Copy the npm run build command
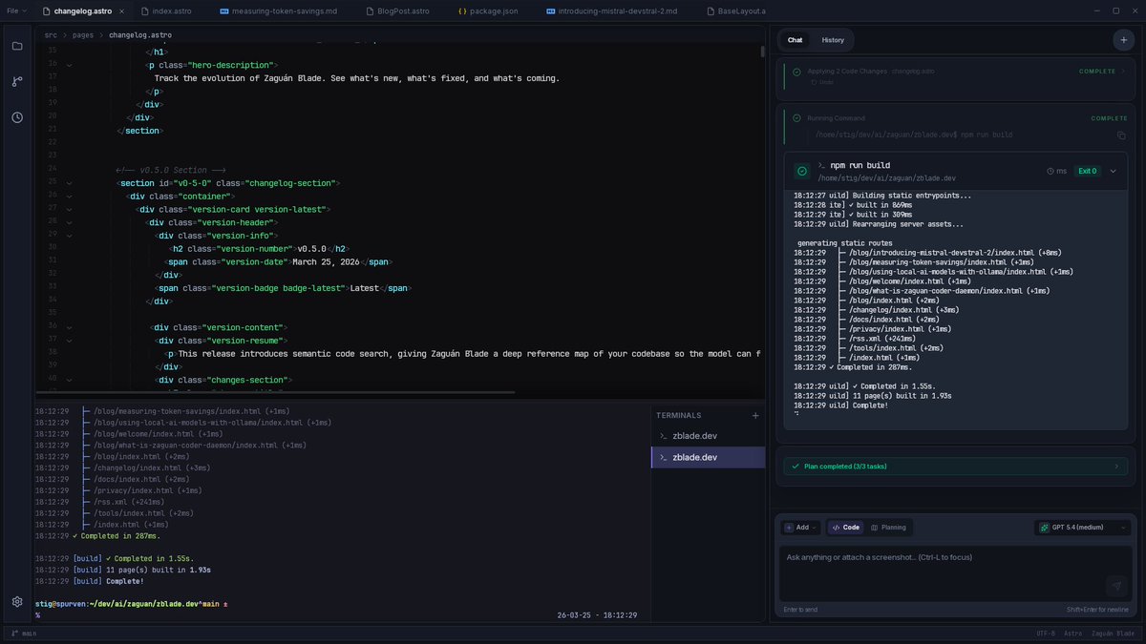This screenshot has height=644, width=1146. click(1121, 135)
